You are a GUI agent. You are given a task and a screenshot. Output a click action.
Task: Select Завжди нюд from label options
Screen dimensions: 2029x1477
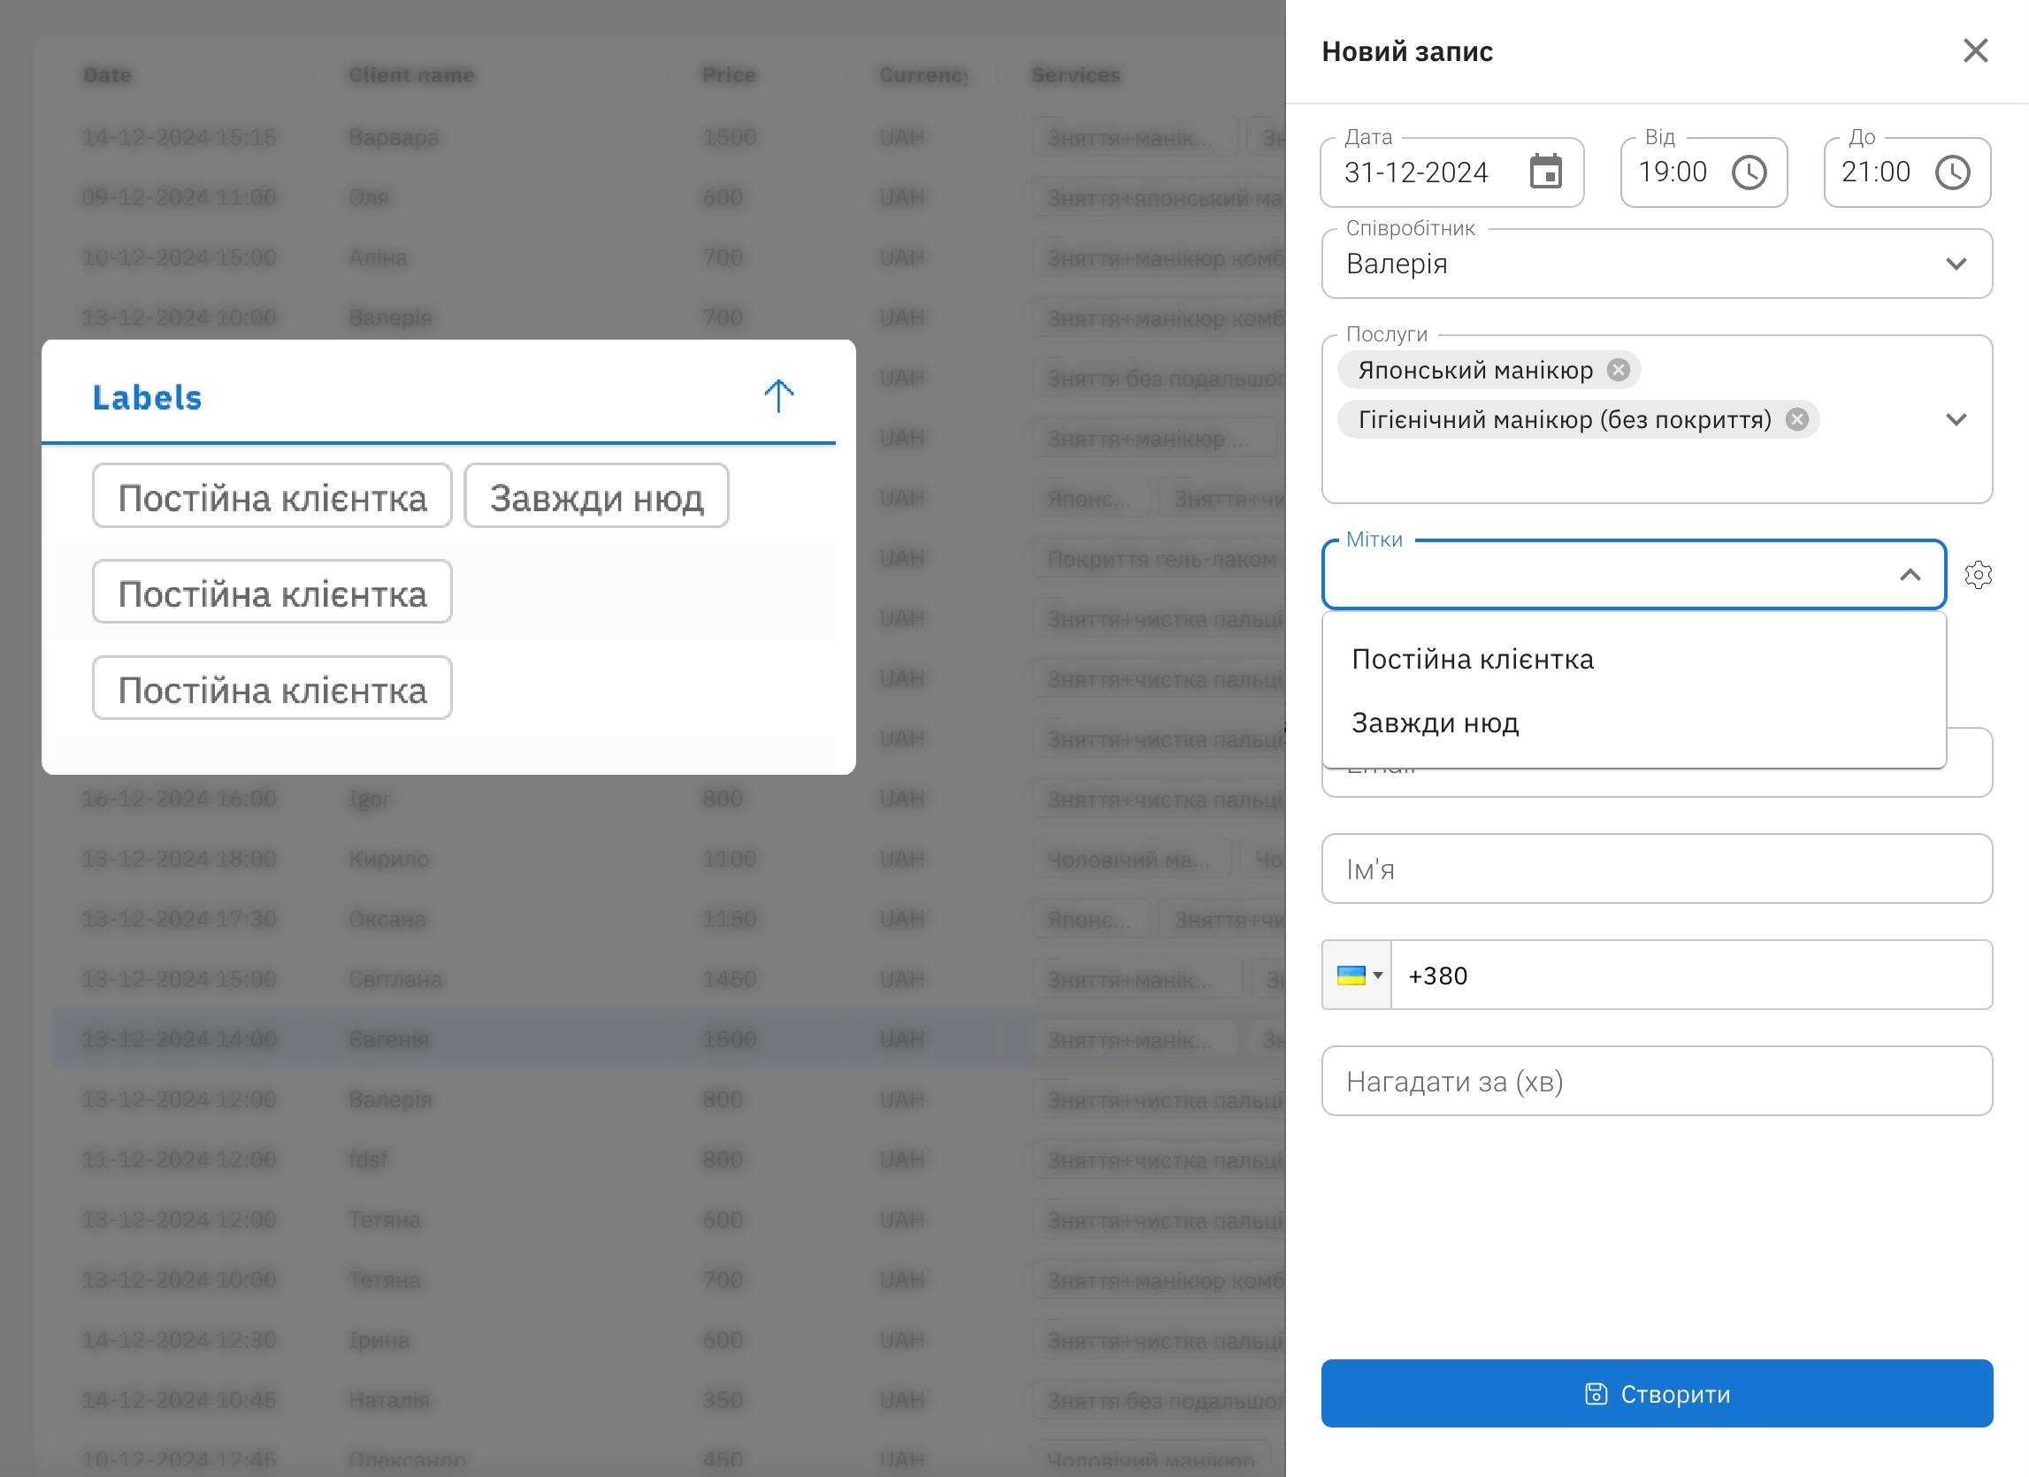(x=1435, y=723)
